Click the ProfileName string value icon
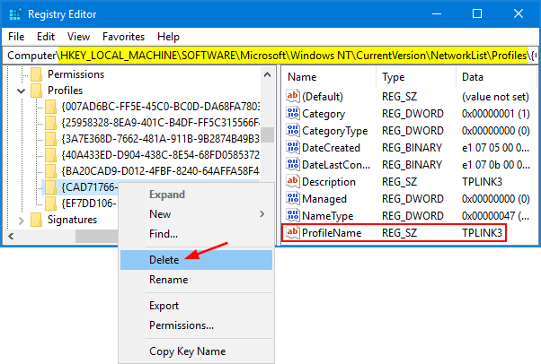This screenshot has width=541, height=364. (x=292, y=232)
